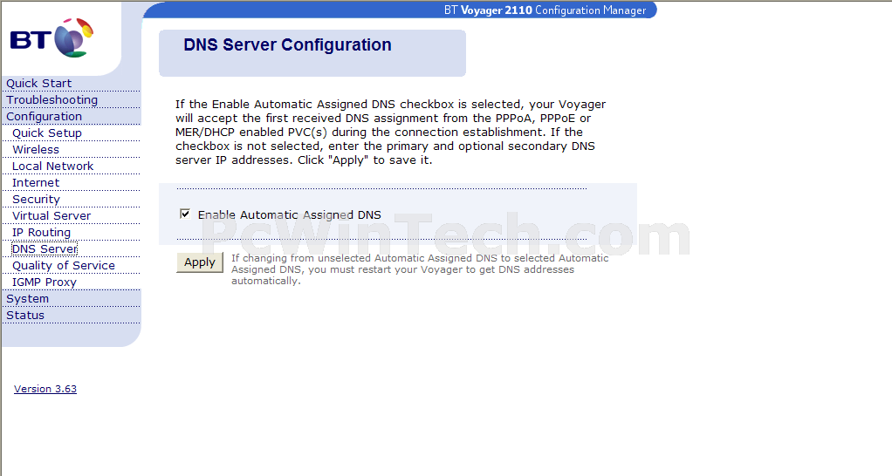This screenshot has height=476, width=892.
Task: Click the DNS Server Configuration heading
Action: tap(287, 44)
